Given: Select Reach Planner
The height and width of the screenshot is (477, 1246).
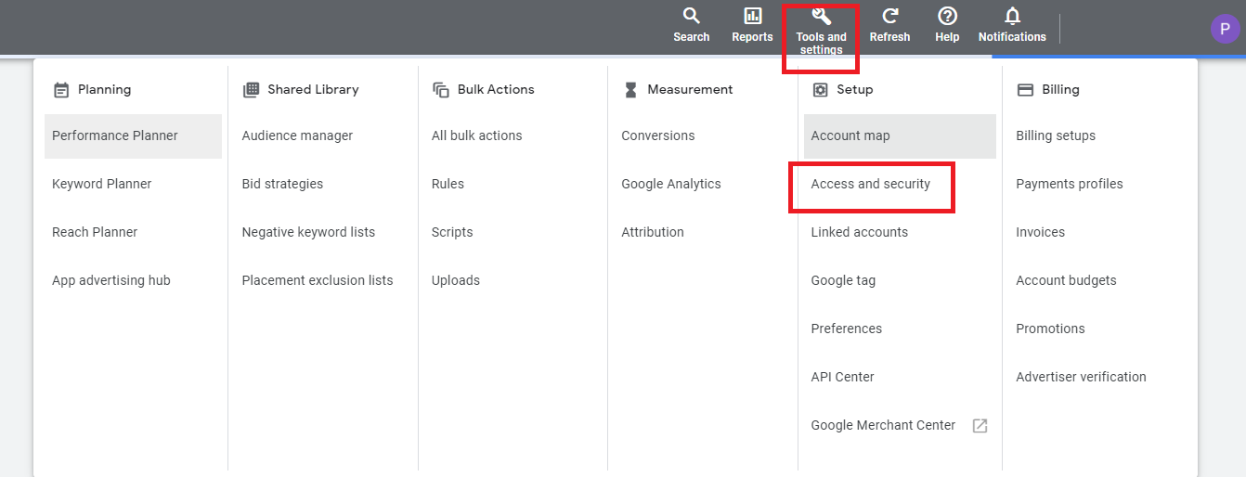Looking at the screenshot, I should (95, 232).
